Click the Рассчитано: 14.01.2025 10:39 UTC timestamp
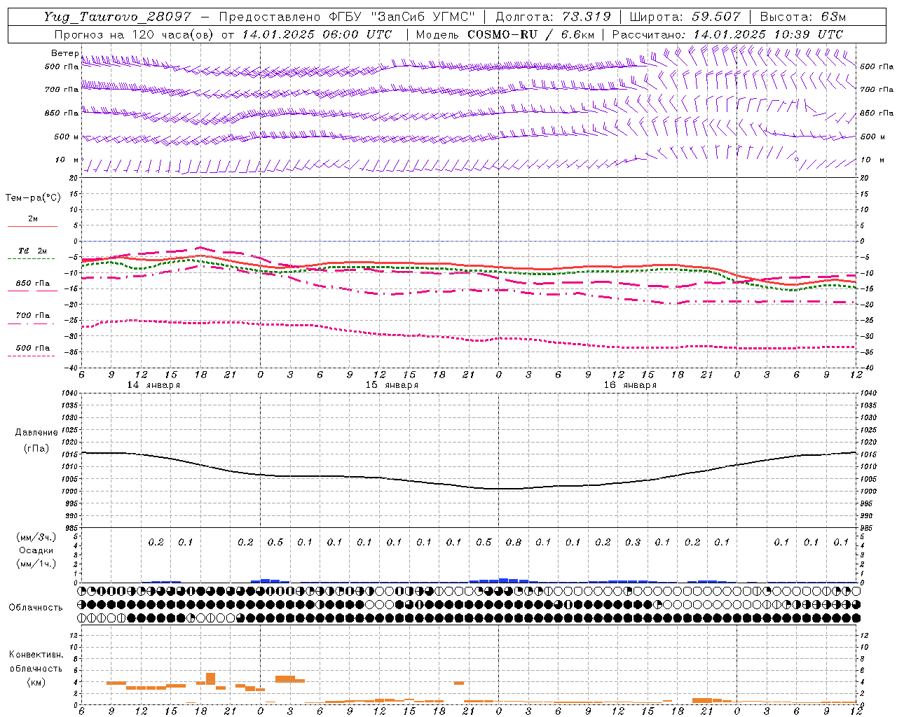The image size is (897, 717). 727,34
